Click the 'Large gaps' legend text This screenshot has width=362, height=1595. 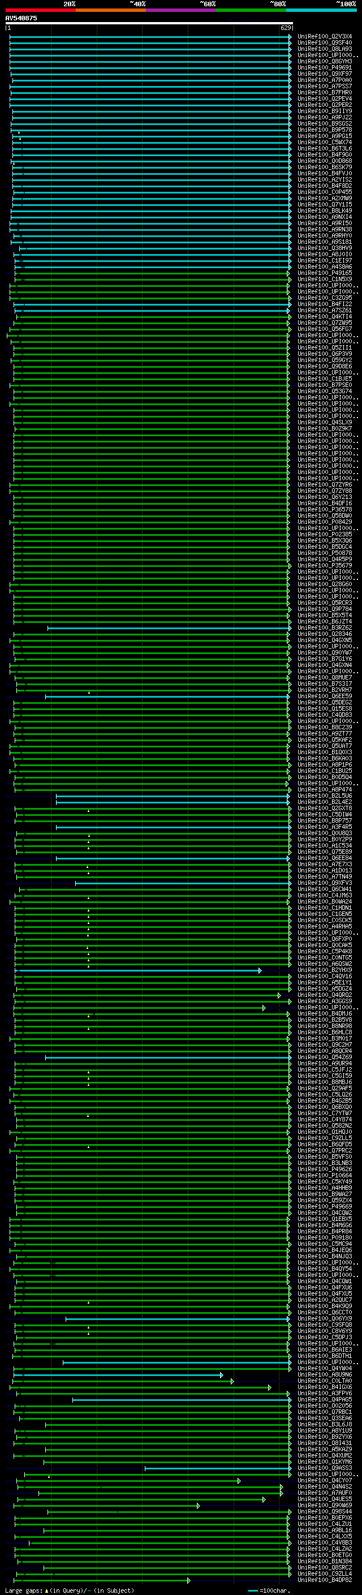click(24, 1590)
